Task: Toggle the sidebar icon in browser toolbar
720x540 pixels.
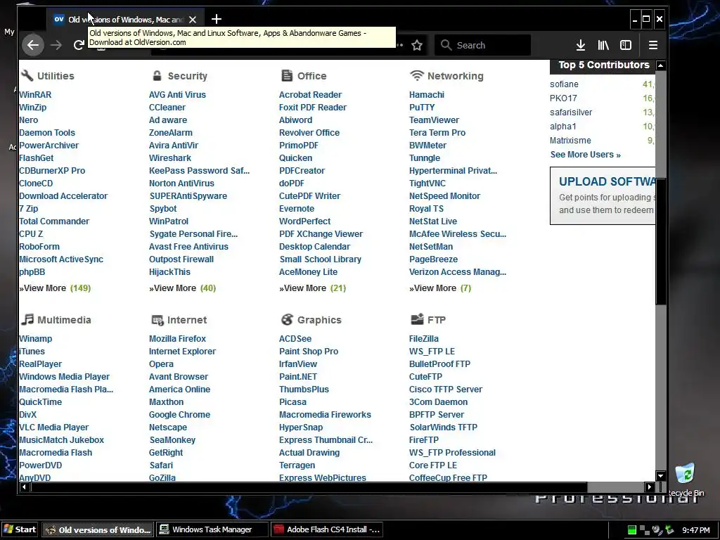Action: pos(626,45)
